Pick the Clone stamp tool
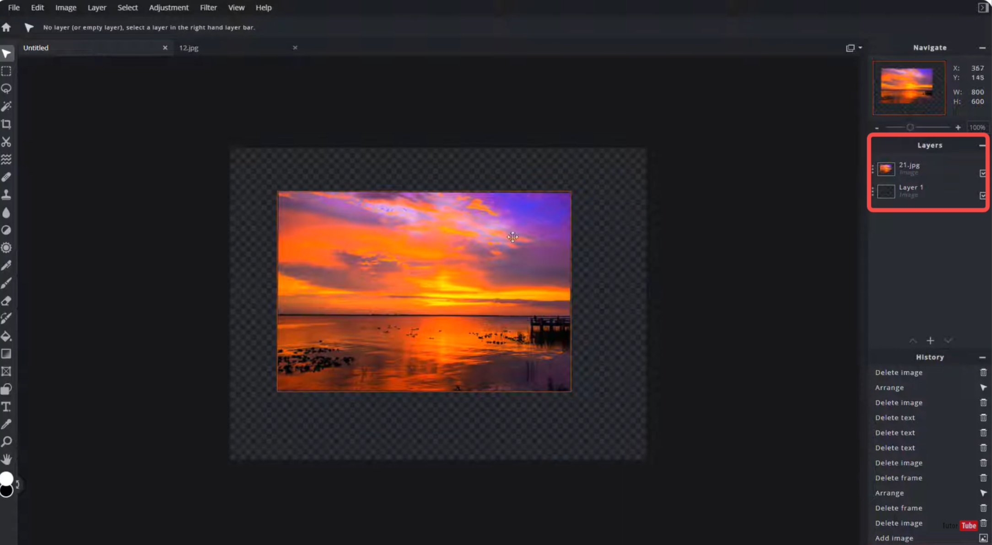The width and height of the screenshot is (992, 545). point(6,194)
